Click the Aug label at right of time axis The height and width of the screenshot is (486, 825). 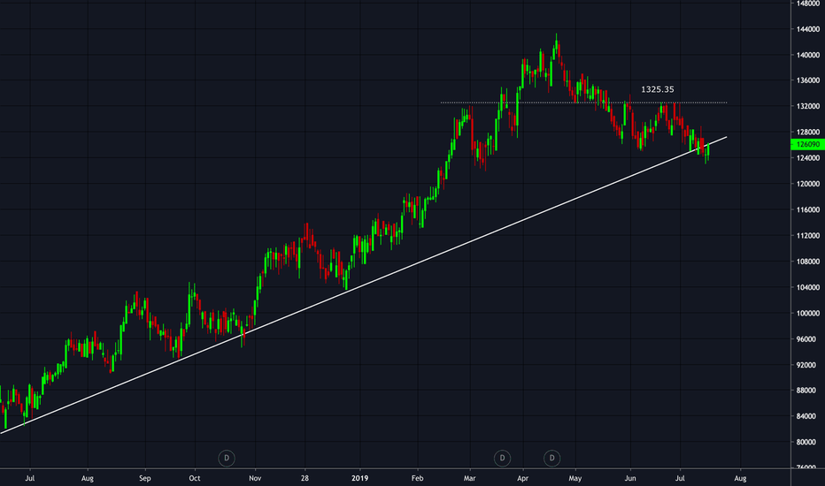740,478
